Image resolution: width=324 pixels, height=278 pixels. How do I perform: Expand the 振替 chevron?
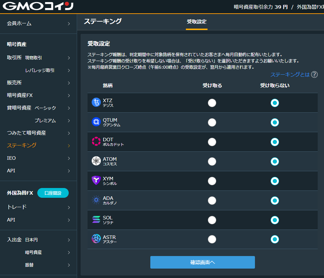click(x=69, y=265)
